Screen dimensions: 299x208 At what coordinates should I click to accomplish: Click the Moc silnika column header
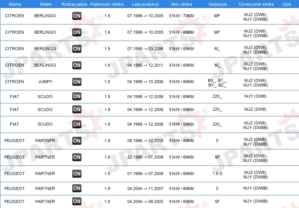click(x=182, y=4)
